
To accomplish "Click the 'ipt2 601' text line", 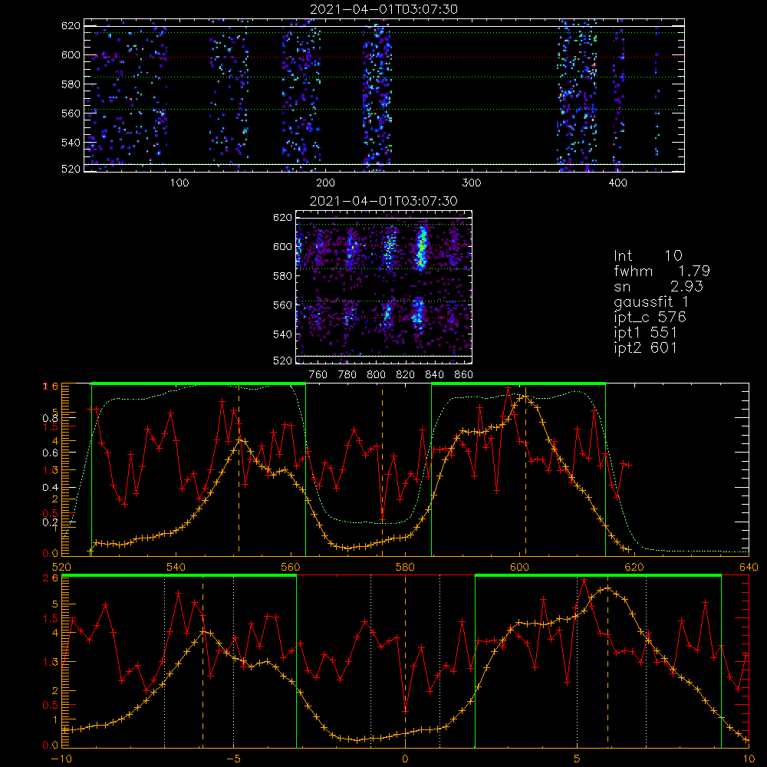I will coord(645,347).
